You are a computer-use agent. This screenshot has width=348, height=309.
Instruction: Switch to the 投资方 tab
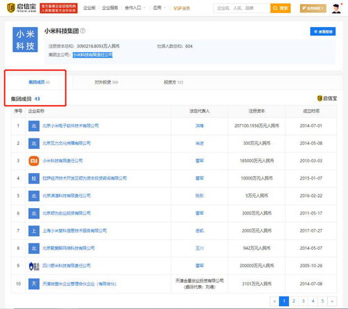click(x=173, y=82)
